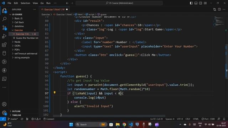Open Chrome from the taskbar
Viewport: 228px width, 128px height.
(124, 124)
